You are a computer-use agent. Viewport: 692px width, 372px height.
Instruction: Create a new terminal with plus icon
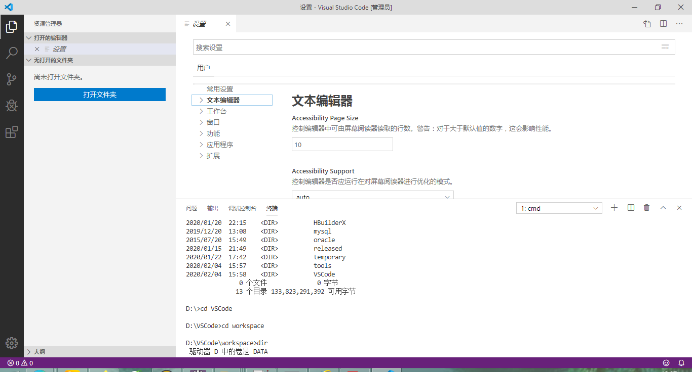(x=614, y=208)
